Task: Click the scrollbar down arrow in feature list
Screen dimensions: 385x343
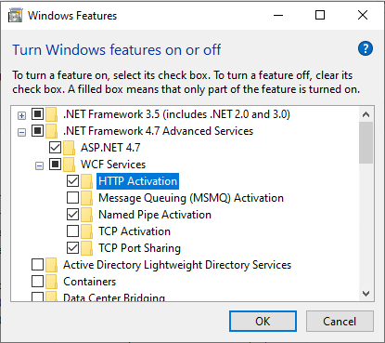Action: click(366, 293)
